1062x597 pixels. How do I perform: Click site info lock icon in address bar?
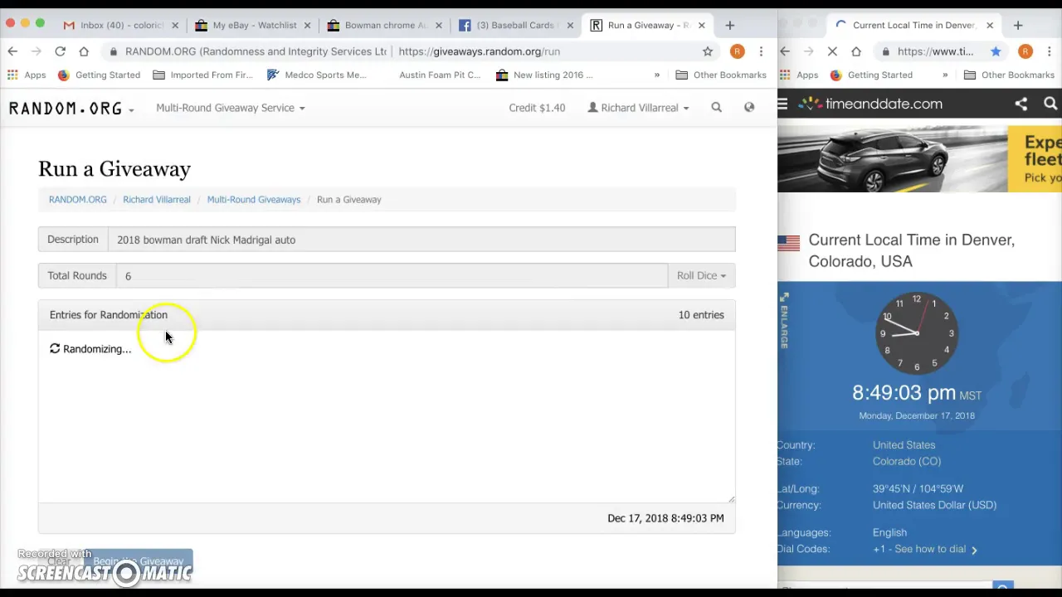114,51
